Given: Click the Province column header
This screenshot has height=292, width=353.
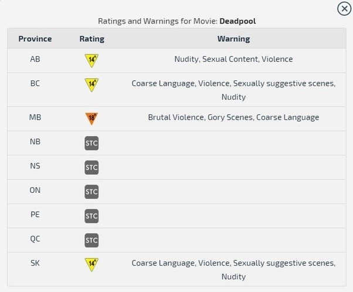Looking at the screenshot, I should pos(35,39).
